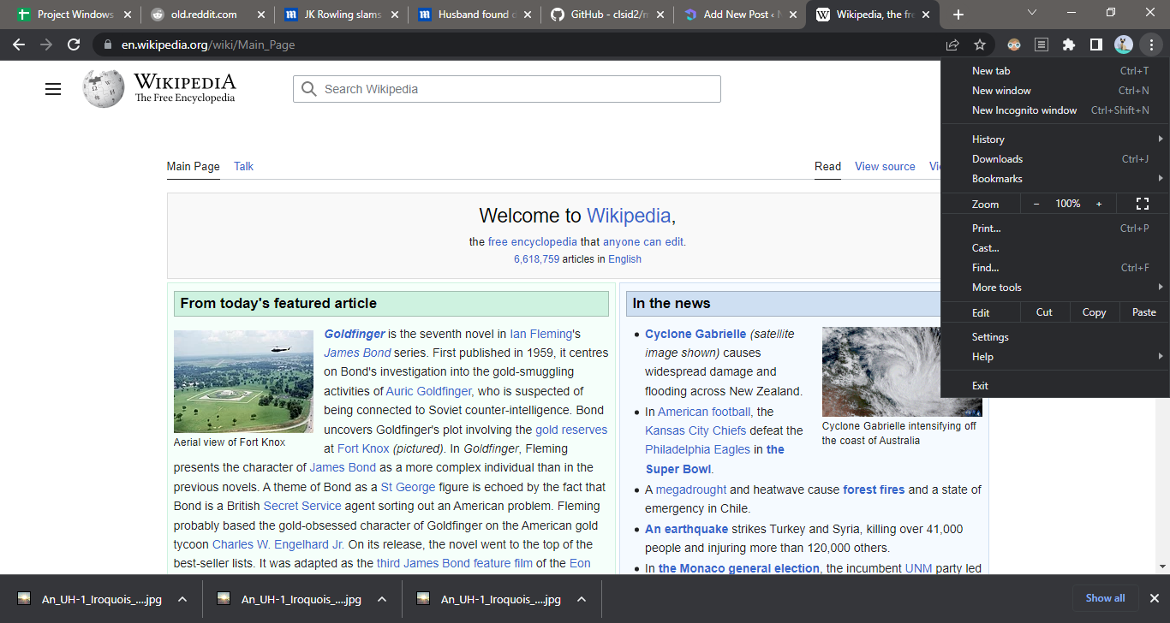
Task: Open the extensions puzzle icon
Action: point(1068,44)
